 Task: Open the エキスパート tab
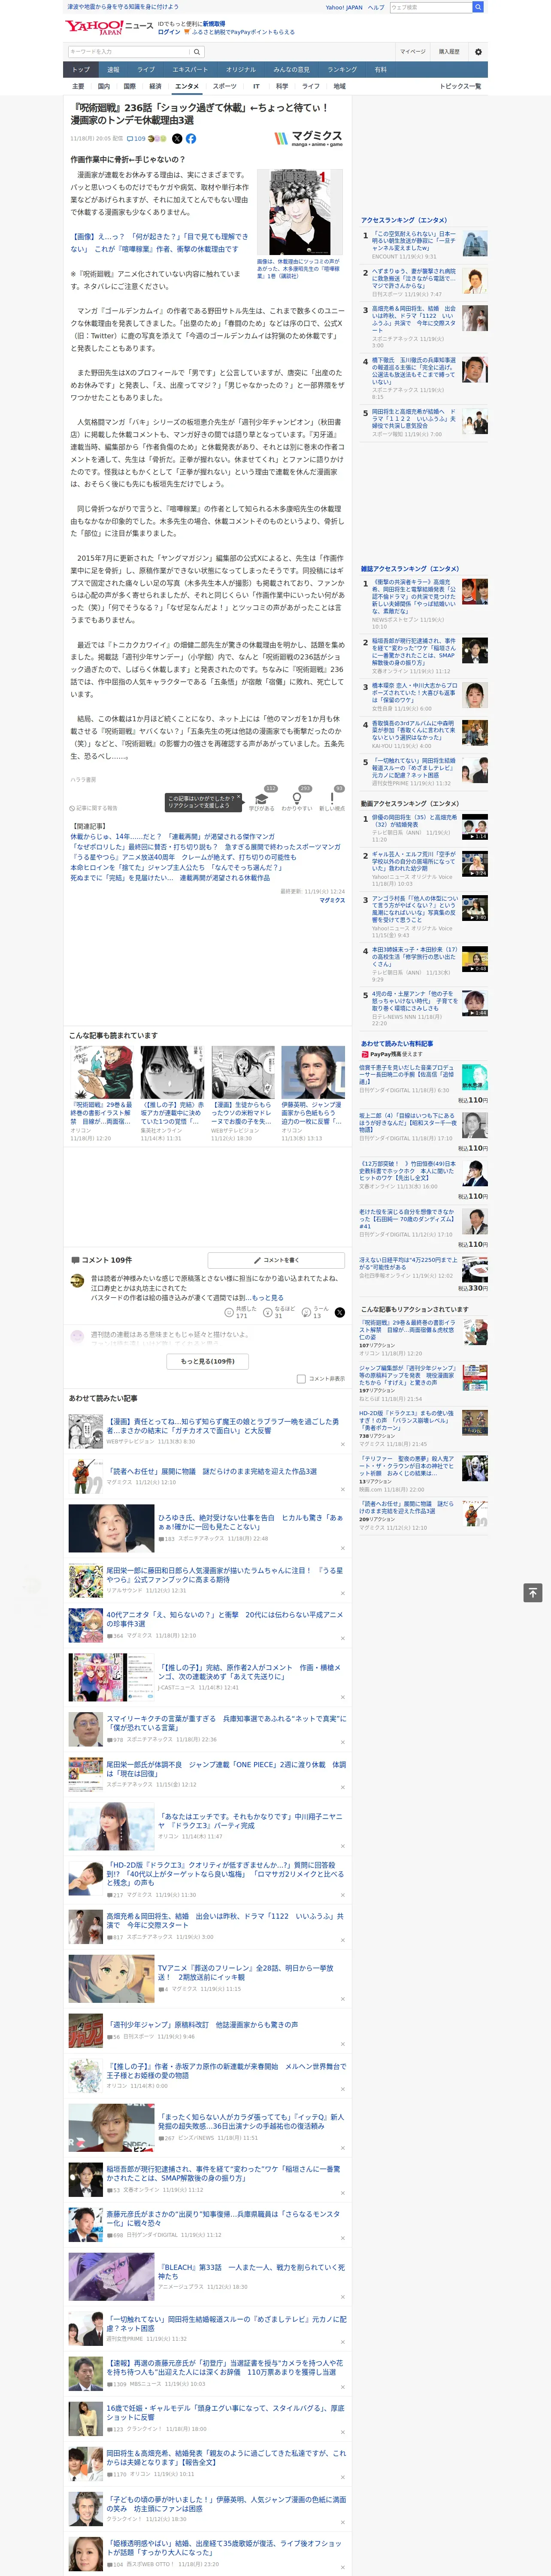[x=190, y=70]
